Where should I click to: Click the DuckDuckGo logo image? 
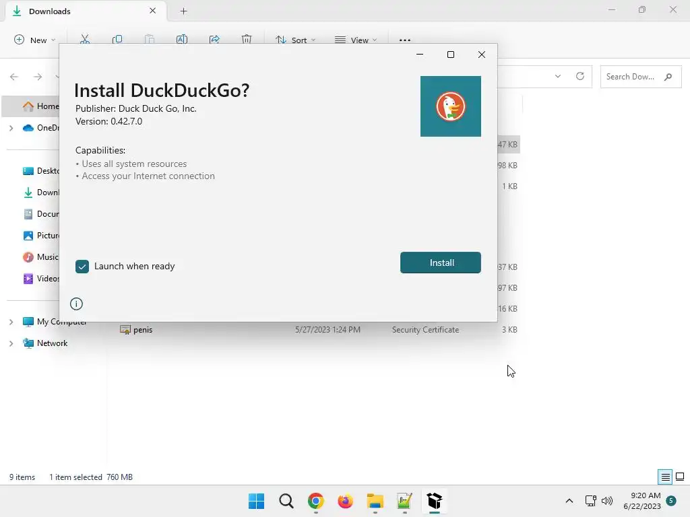pos(451,106)
